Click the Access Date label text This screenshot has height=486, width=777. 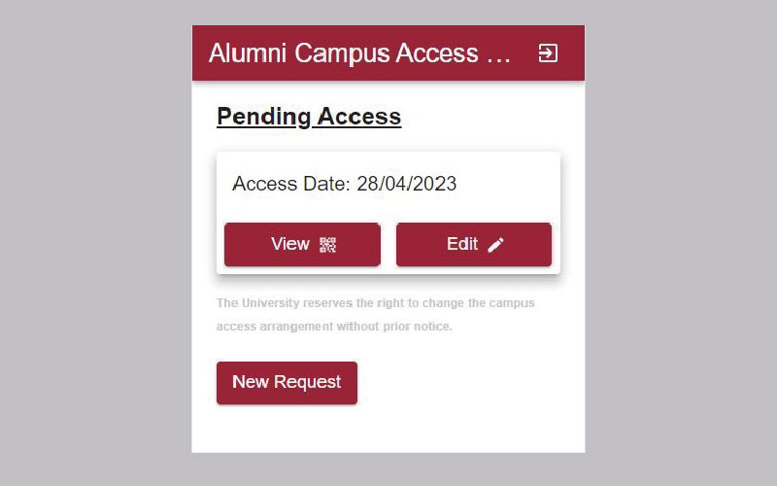point(291,184)
